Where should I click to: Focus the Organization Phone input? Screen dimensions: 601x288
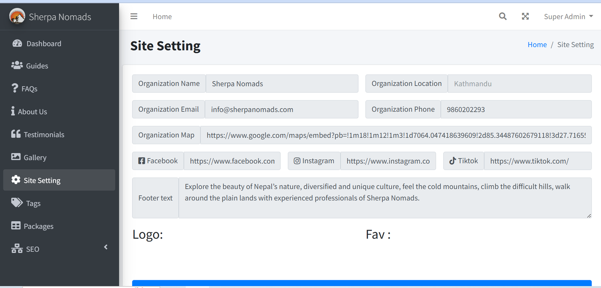[515, 109]
